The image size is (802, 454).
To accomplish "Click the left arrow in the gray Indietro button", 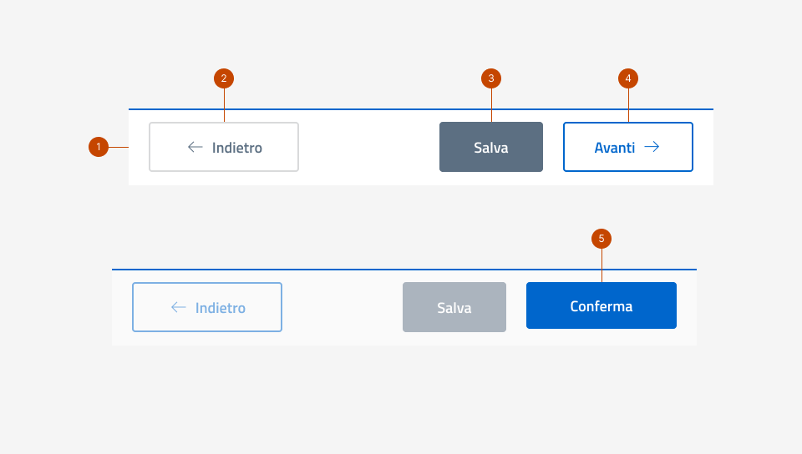I will 195,147.
